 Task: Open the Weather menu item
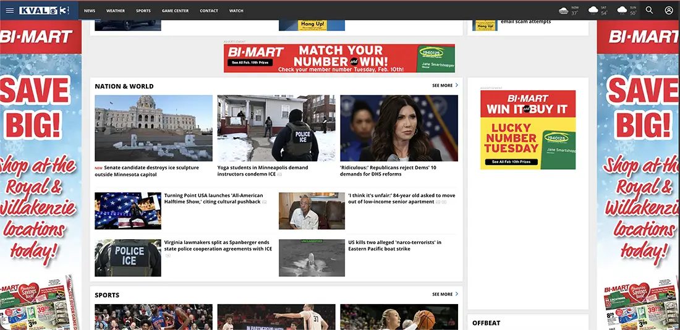116,11
